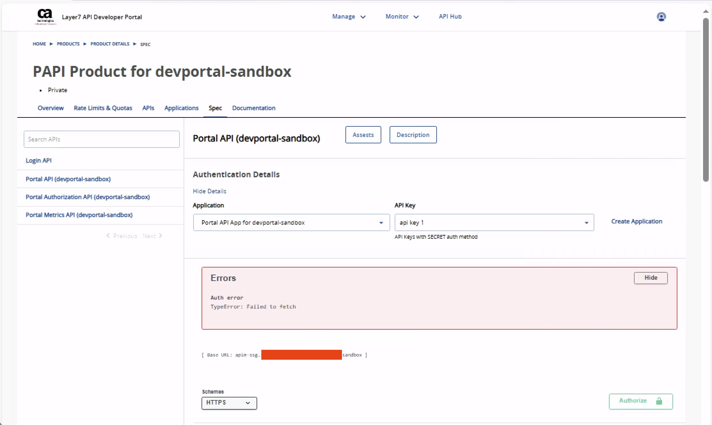Open the Application dropdown
The image size is (712, 425).
291,222
